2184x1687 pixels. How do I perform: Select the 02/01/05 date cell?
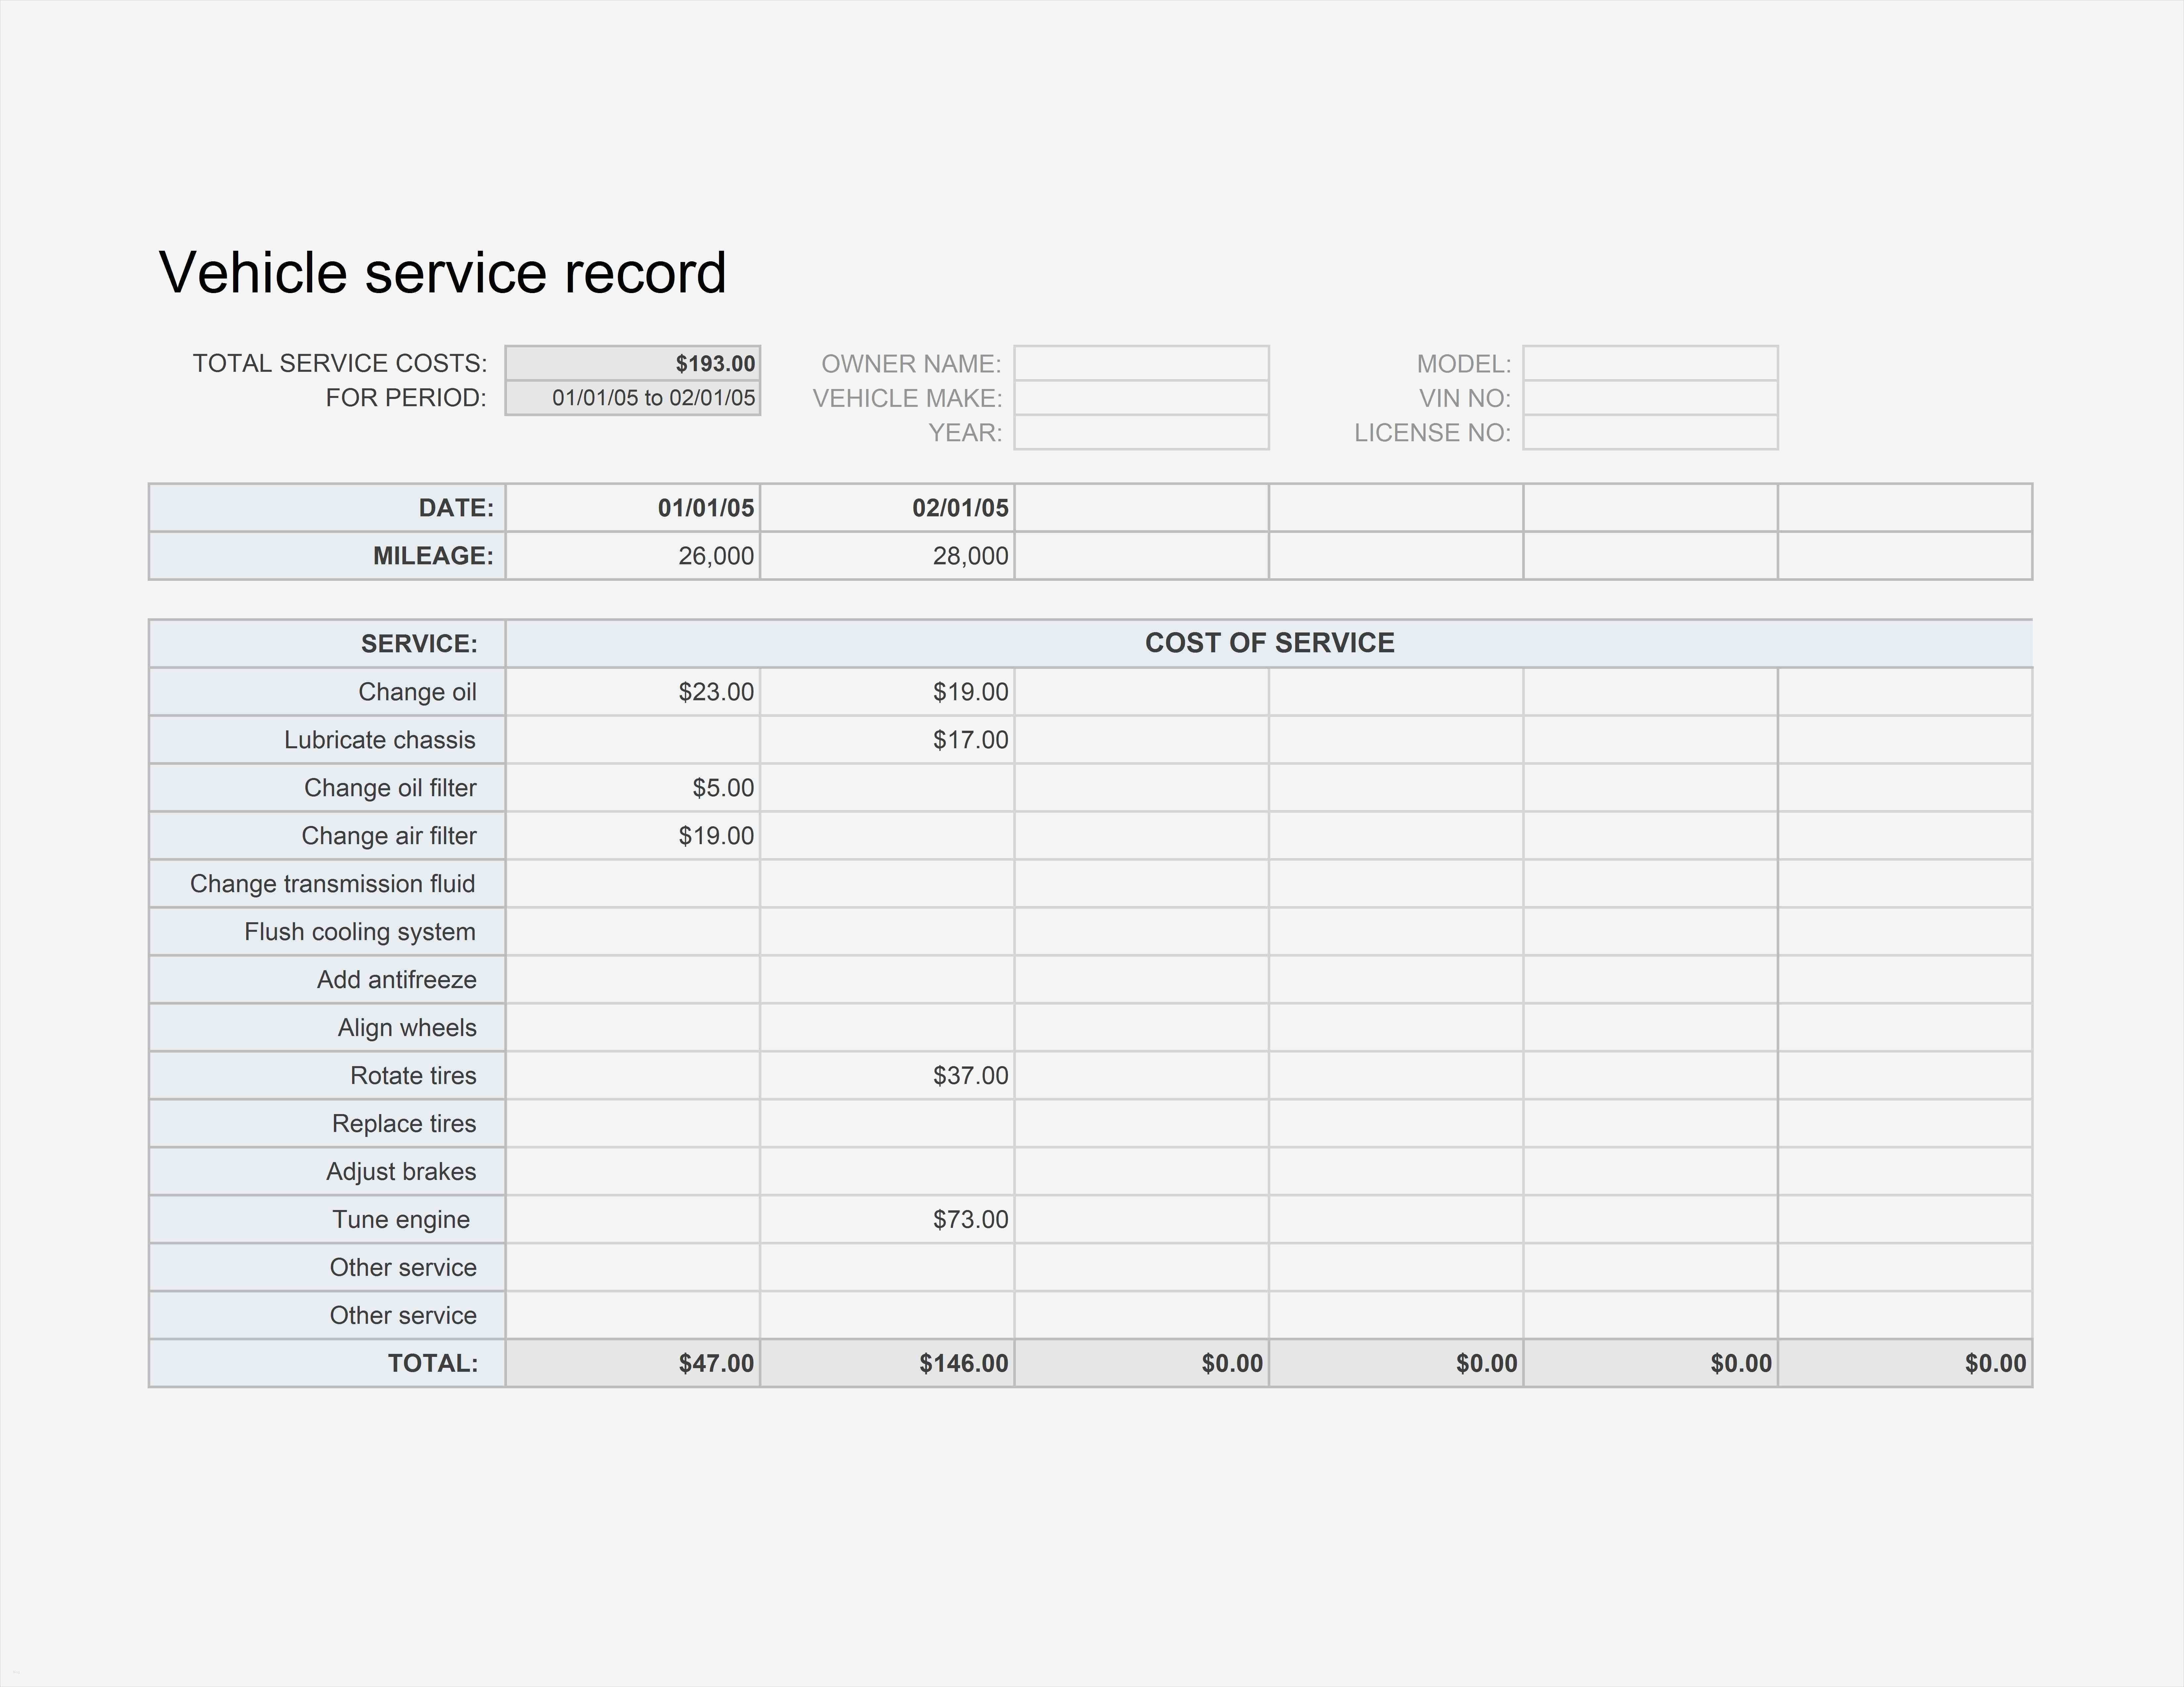pos(887,508)
